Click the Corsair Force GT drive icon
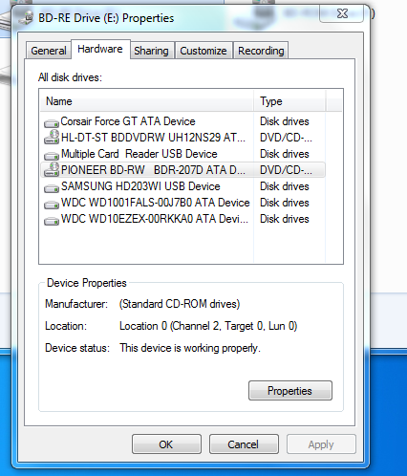 [x=52, y=122]
